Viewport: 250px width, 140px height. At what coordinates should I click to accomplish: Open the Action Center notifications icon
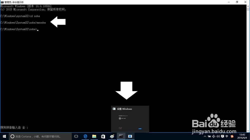tap(222, 136)
